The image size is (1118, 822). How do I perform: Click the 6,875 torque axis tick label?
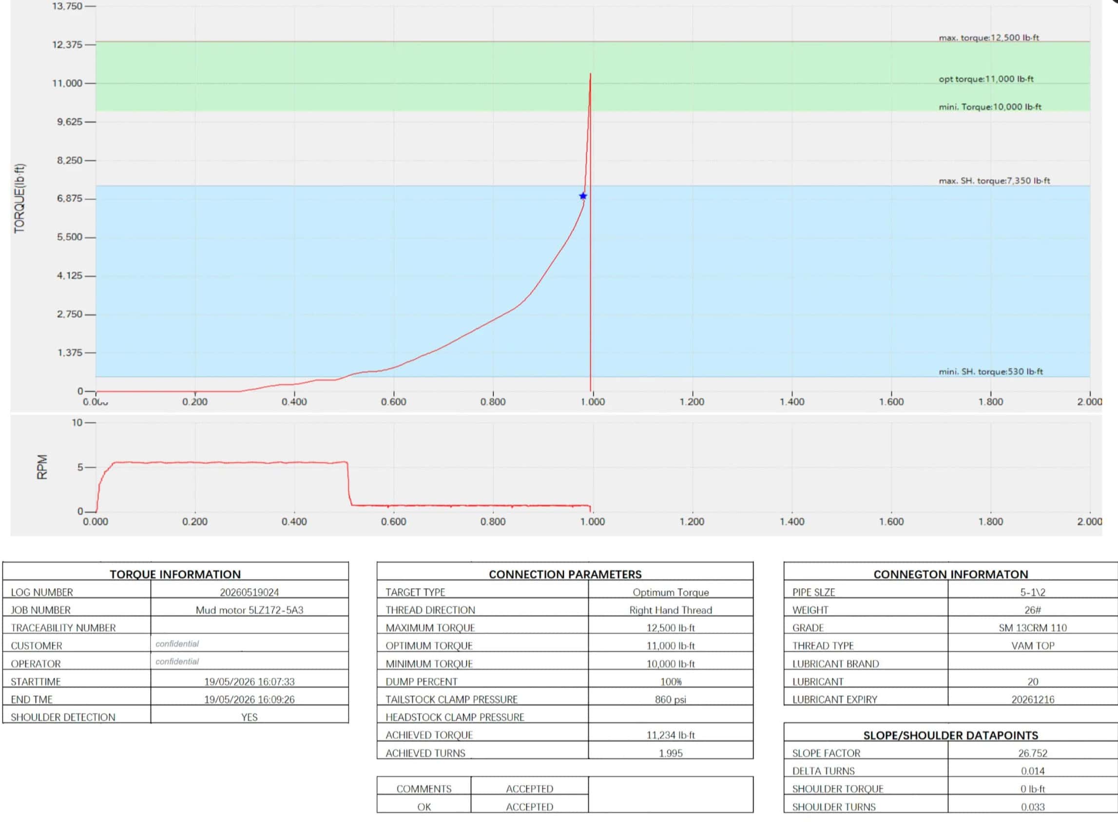(69, 198)
